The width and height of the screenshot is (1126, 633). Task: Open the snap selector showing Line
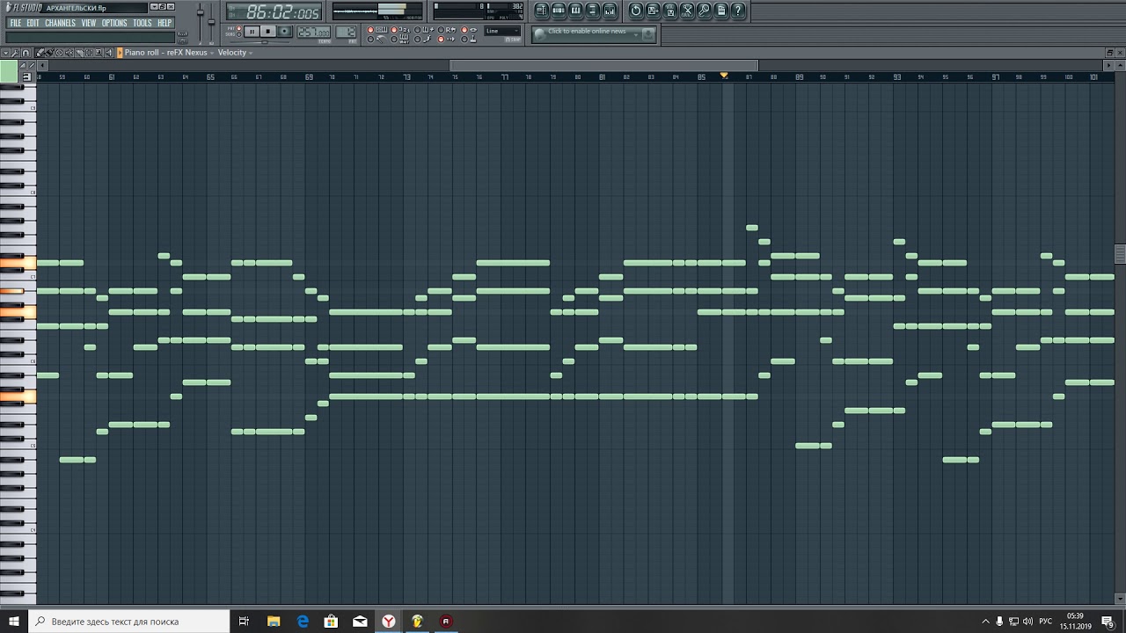coord(502,32)
